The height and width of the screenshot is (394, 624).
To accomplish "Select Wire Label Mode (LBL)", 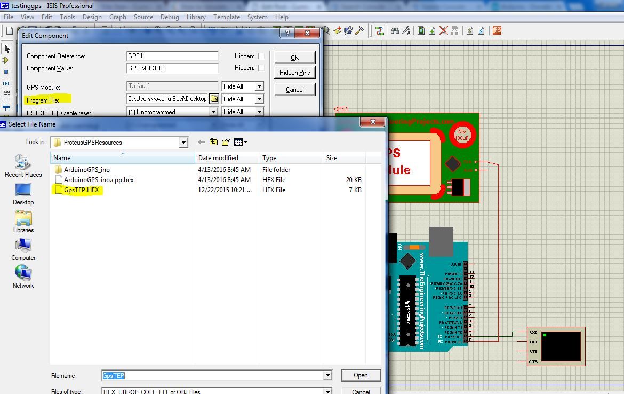I will click(6, 84).
